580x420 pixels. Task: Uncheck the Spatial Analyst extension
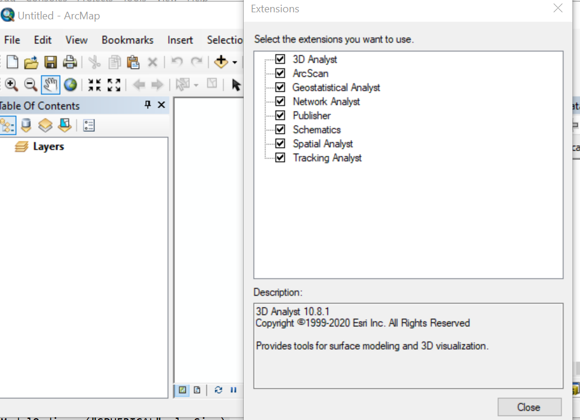(x=280, y=144)
